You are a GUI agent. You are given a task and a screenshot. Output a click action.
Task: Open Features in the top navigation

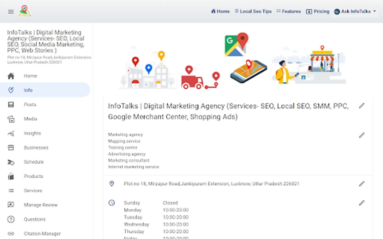coord(289,11)
